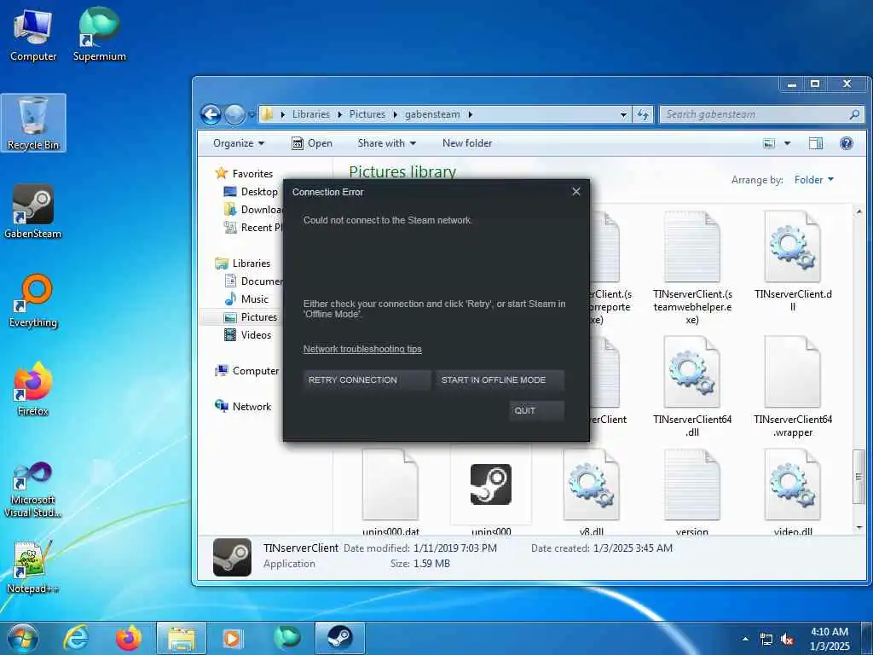Click Pictures in the address breadcrumb
The width and height of the screenshot is (873, 655).
(x=367, y=114)
